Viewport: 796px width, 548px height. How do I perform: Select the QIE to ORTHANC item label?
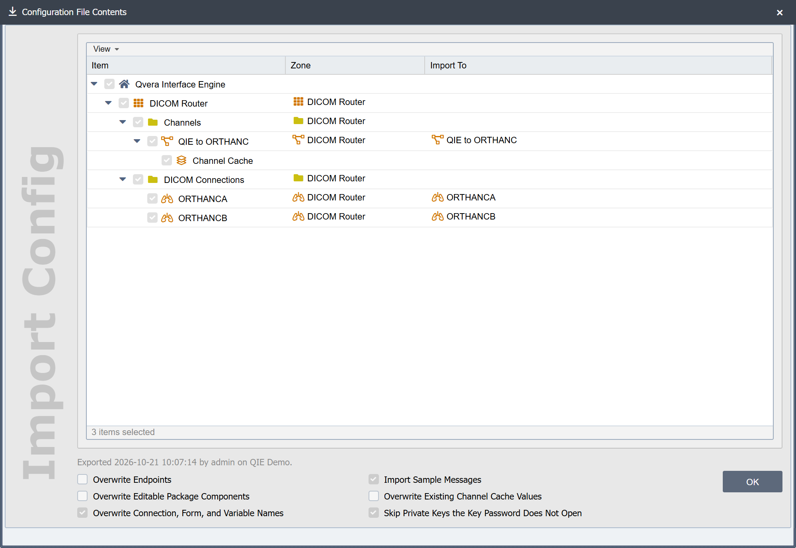click(213, 142)
